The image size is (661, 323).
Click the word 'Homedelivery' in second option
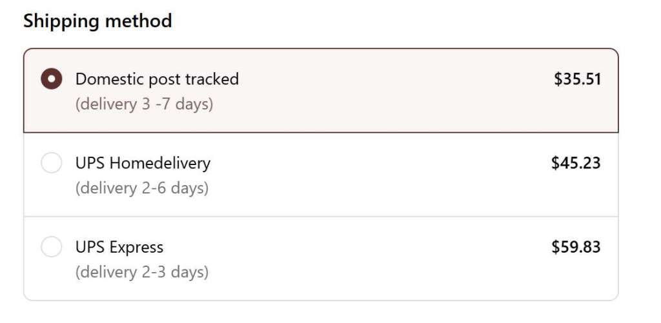pyautogui.click(x=160, y=163)
